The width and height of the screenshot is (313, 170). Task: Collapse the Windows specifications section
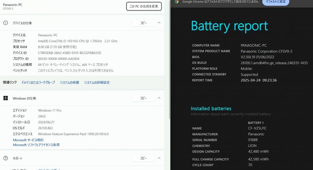(x=159, y=98)
